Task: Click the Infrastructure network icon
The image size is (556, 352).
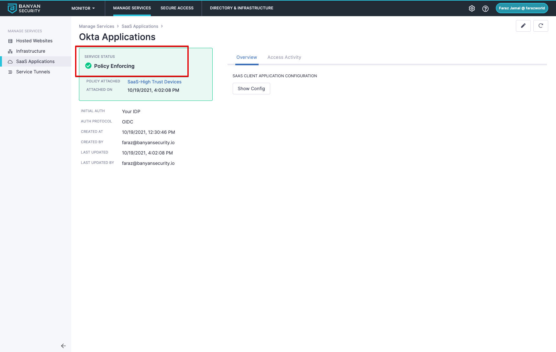Action: click(10, 51)
